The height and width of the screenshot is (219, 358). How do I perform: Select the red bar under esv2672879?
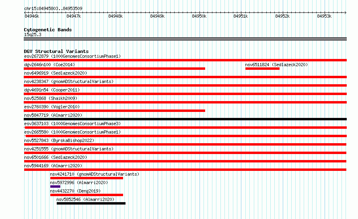pos(185,60)
